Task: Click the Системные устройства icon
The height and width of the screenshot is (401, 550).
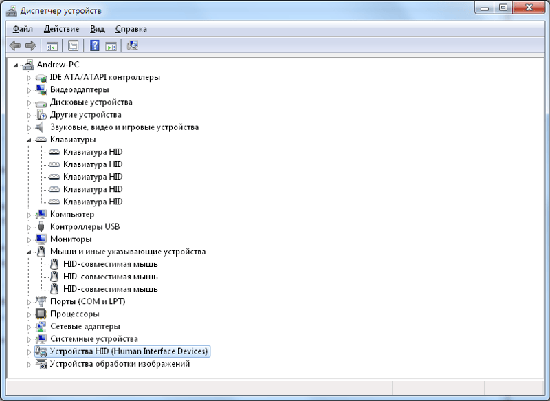Action: point(41,339)
